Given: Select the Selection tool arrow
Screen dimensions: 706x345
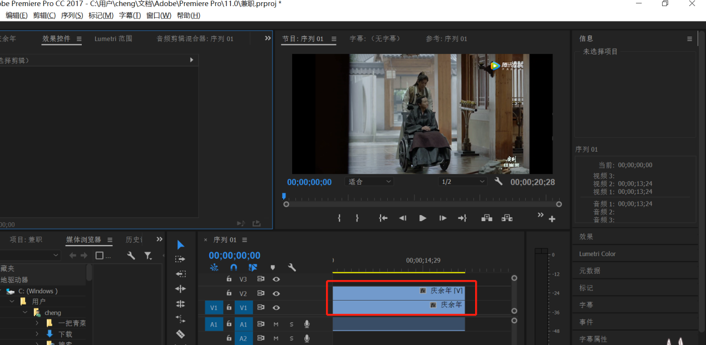Looking at the screenshot, I should pos(180,245).
